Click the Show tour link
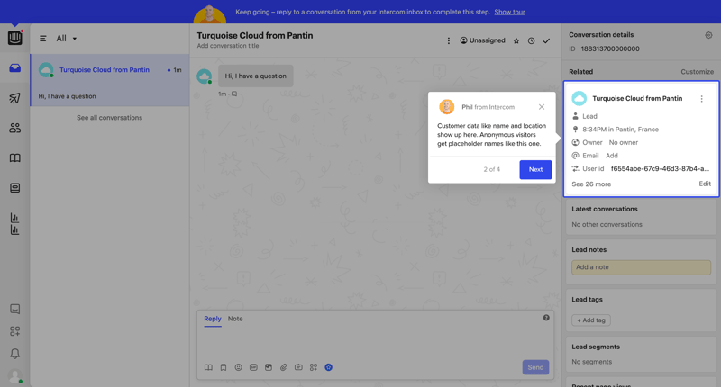The height and width of the screenshot is (387, 721). click(509, 12)
